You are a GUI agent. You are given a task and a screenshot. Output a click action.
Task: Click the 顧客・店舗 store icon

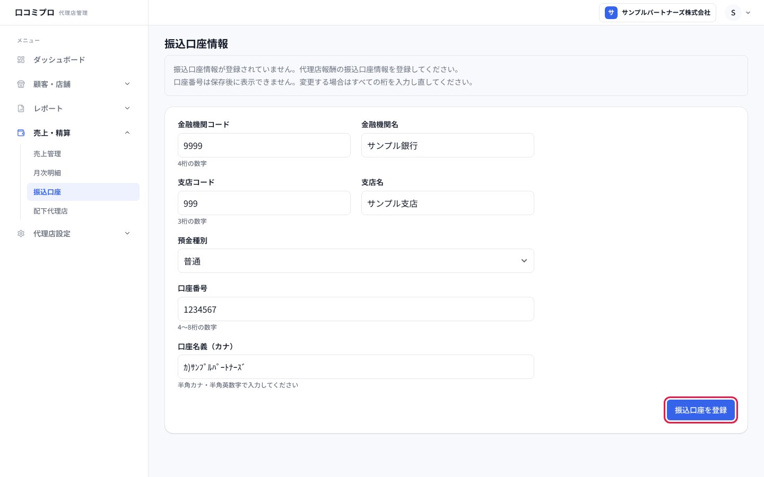coord(21,84)
